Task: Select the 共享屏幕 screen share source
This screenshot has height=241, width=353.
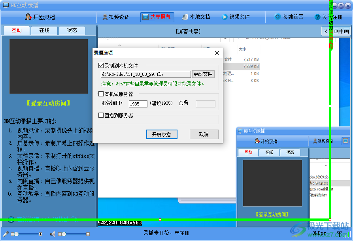Action: 157,17
